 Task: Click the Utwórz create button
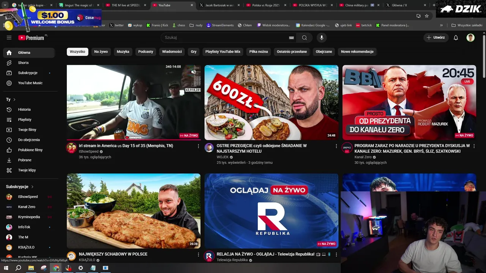pyautogui.click(x=436, y=38)
